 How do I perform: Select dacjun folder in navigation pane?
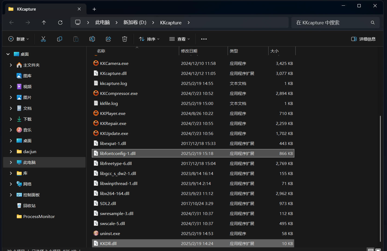[30, 151]
